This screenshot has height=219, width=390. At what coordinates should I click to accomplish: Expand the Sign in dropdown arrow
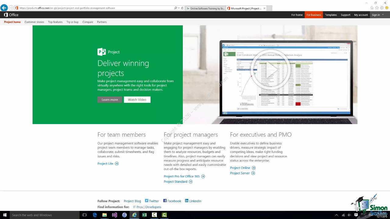tap(383, 15)
